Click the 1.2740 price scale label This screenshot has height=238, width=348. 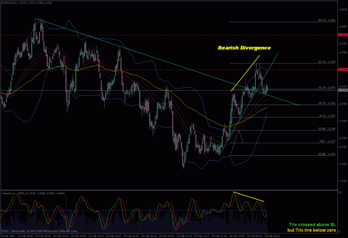[343, 138]
